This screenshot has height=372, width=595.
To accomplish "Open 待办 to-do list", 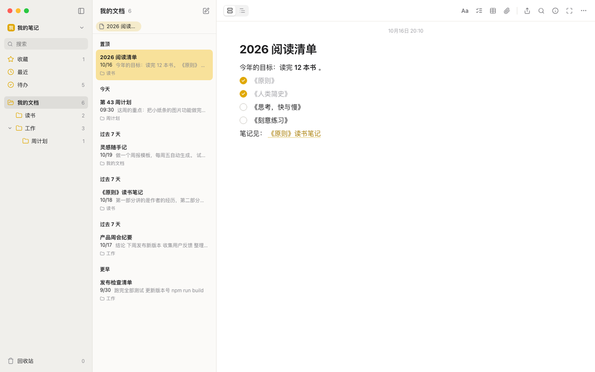I will tap(46, 85).
